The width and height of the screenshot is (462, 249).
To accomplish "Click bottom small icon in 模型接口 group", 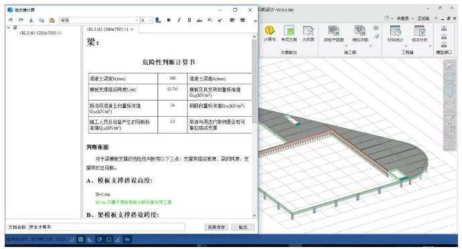I will click(444, 45).
